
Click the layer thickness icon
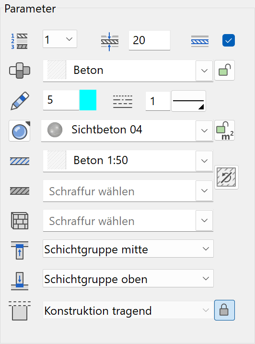point(110,41)
